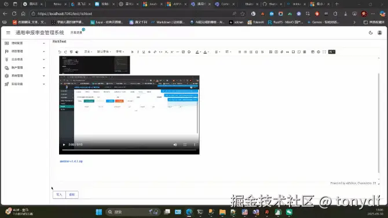Enter editor fullscreen mode

pyautogui.click(x=324, y=52)
